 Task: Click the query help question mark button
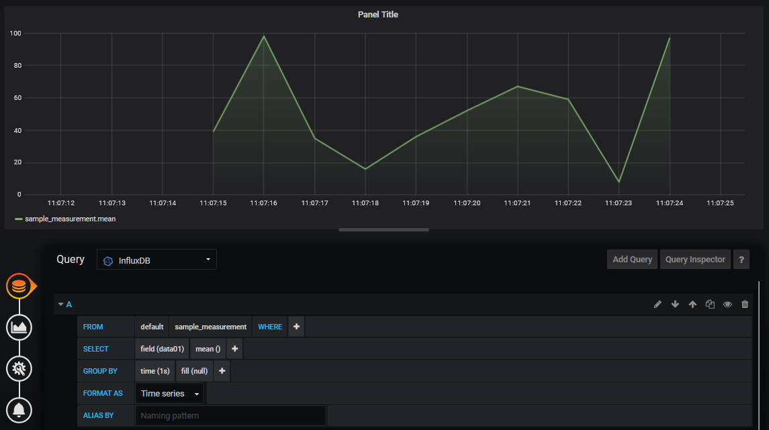click(x=741, y=260)
